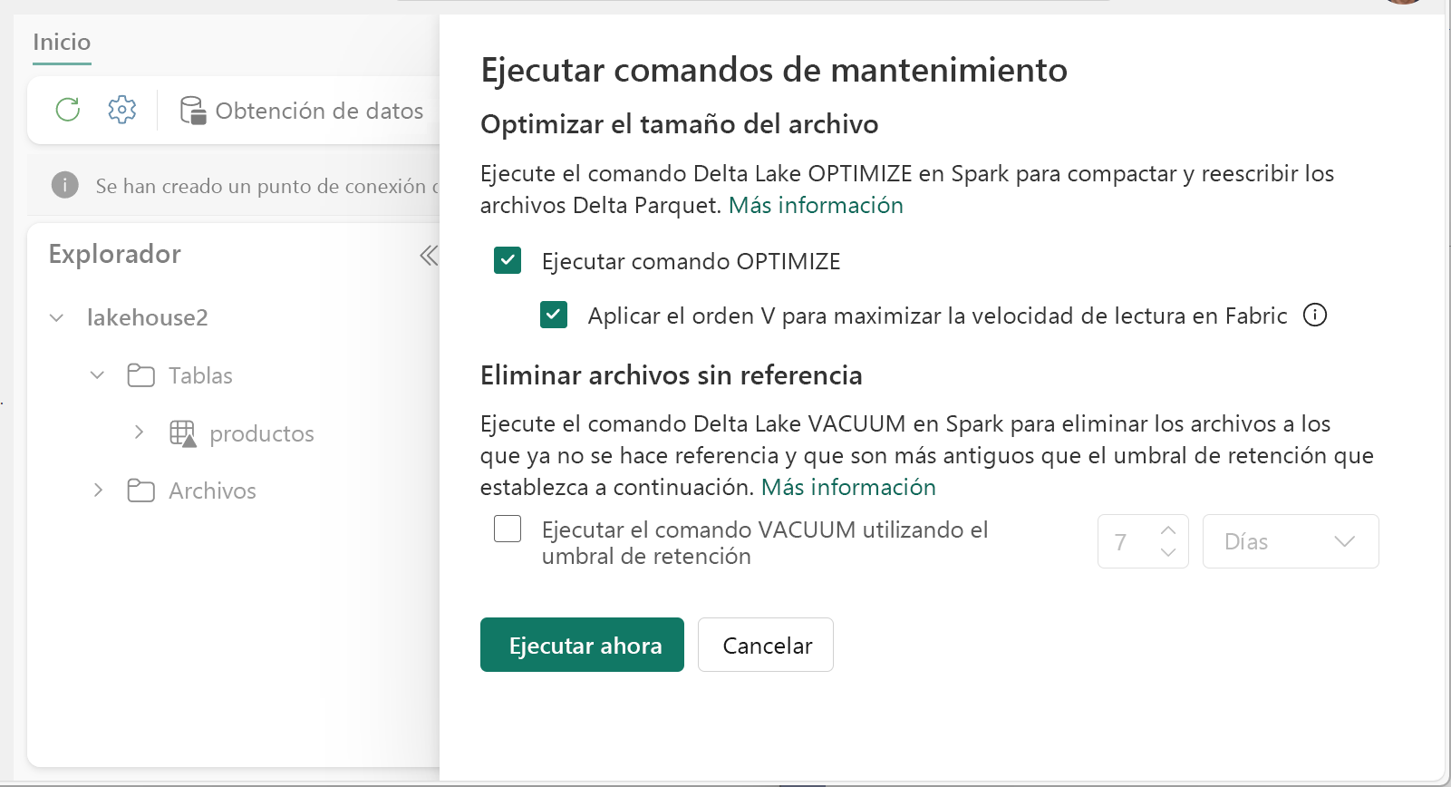Open the settings gear icon

[x=122, y=110]
